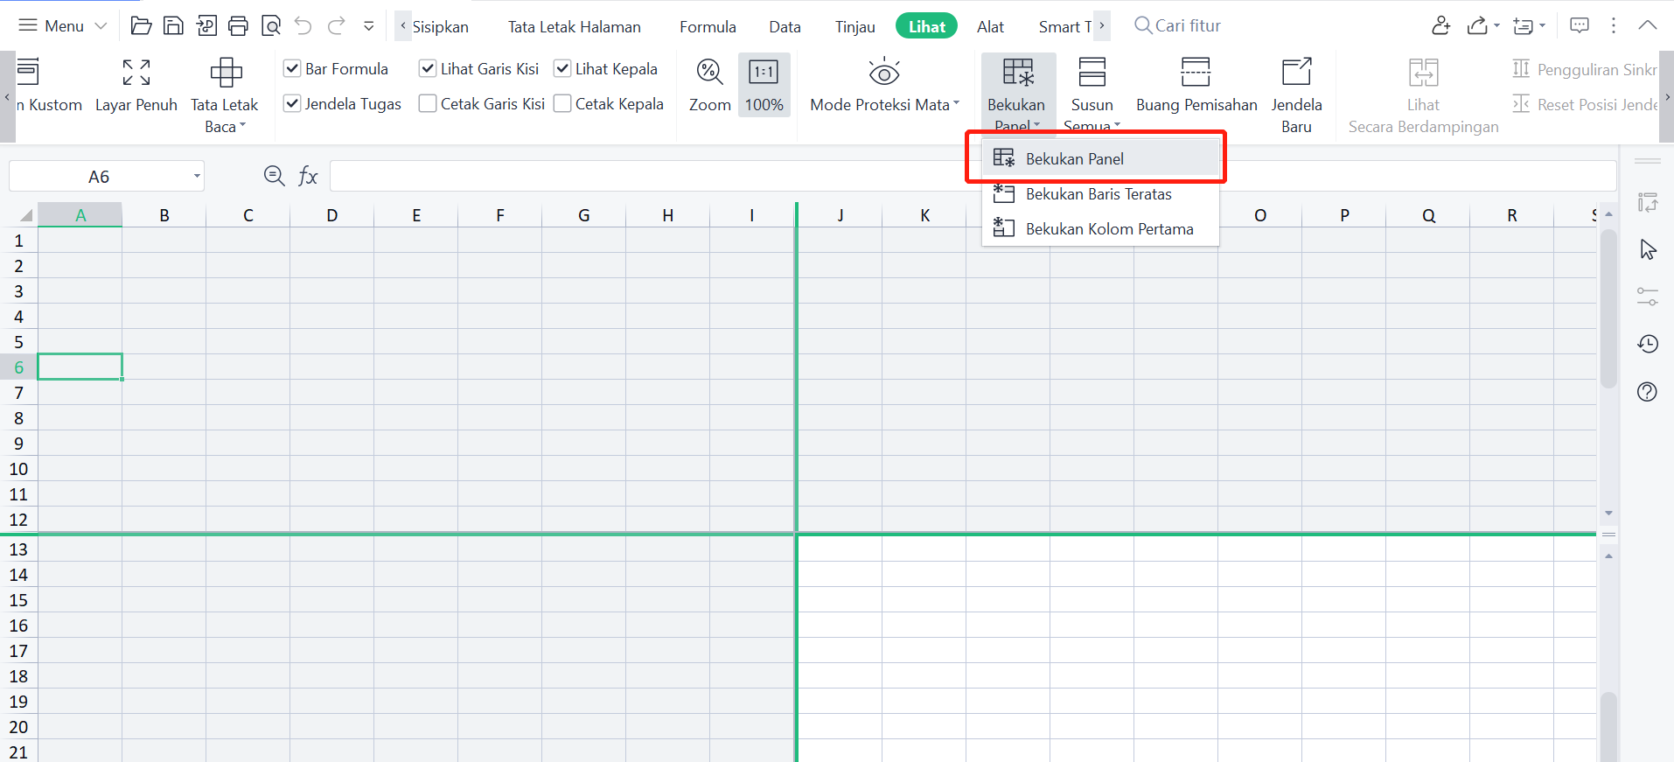Open Mode Proteksi Mata eye icon
Screen dimensions: 1674x762
coord(884,73)
